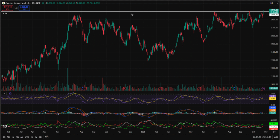Click the alarm clock alert icon on chart

pyautogui.click(x=132, y=14)
